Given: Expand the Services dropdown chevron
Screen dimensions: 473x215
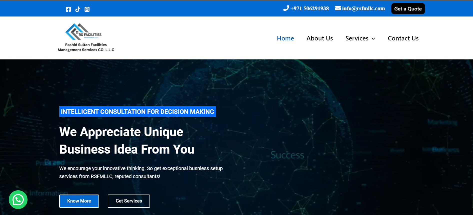Looking at the screenshot, I should pyautogui.click(x=373, y=38).
